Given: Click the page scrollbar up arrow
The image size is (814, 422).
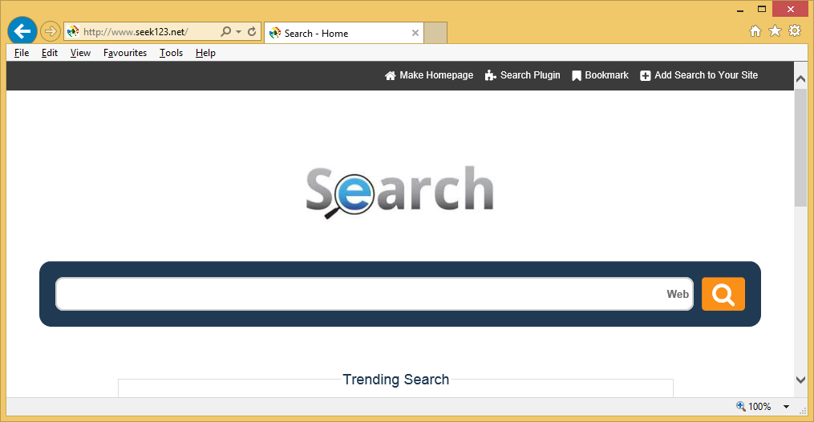Looking at the screenshot, I should pyautogui.click(x=800, y=78).
